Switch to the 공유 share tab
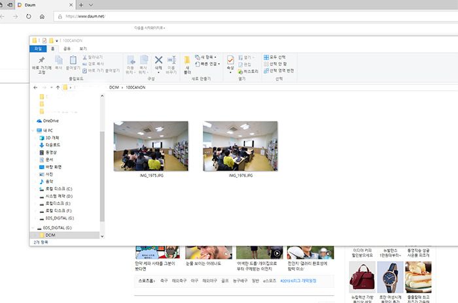Screen dimensions: 458x303 click(x=67, y=49)
